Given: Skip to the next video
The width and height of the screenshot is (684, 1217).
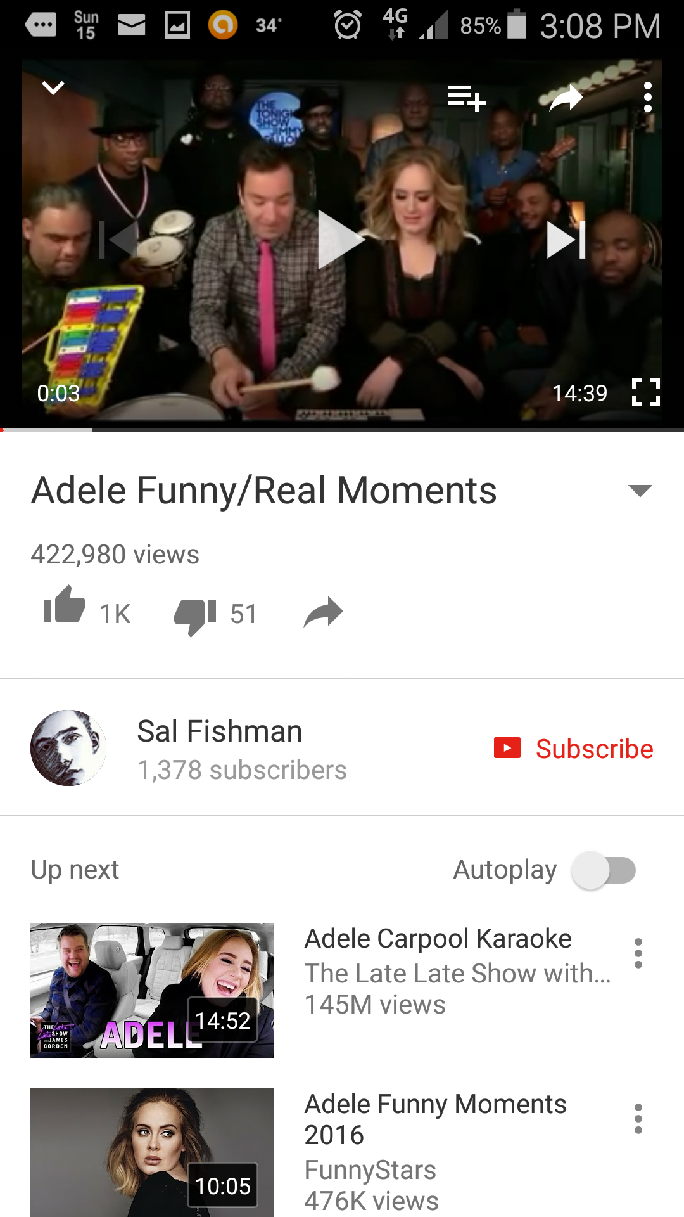Looking at the screenshot, I should (x=566, y=240).
